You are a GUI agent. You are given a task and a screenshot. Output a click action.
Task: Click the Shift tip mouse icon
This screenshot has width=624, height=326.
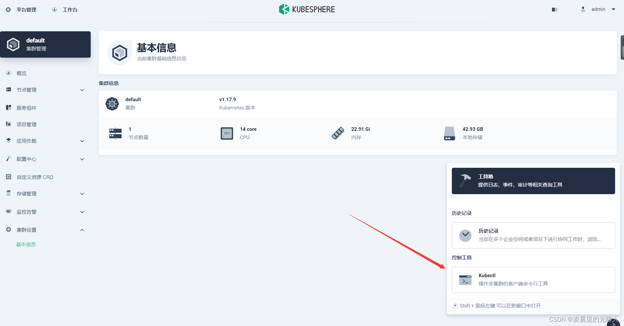point(455,306)
